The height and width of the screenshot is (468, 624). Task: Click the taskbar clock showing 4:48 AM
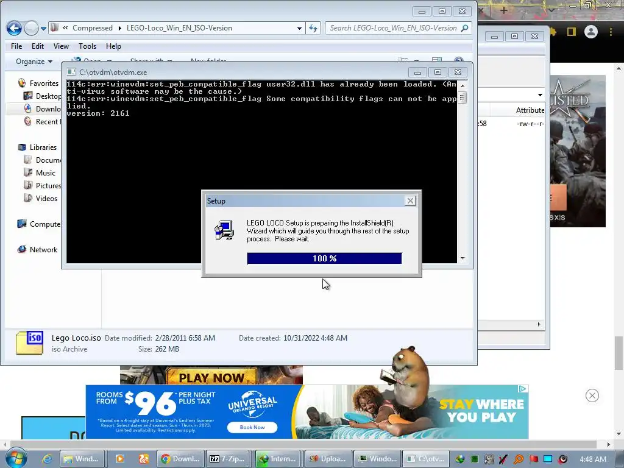(x=593, y=459)
